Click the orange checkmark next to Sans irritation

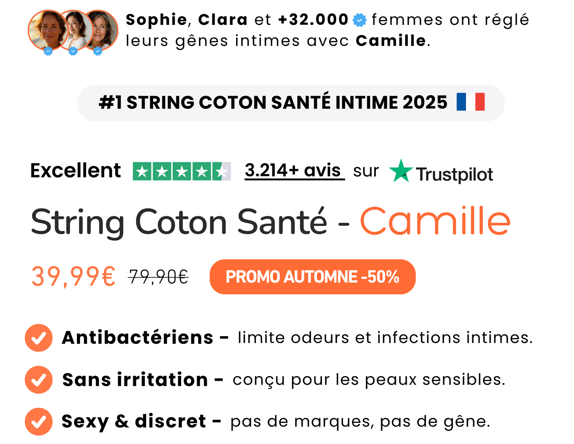click(39, 380)
